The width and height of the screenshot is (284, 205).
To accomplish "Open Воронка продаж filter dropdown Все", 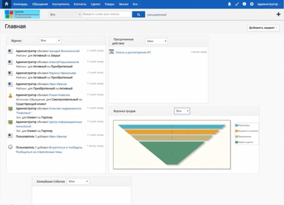I will (x=182, y=111).
